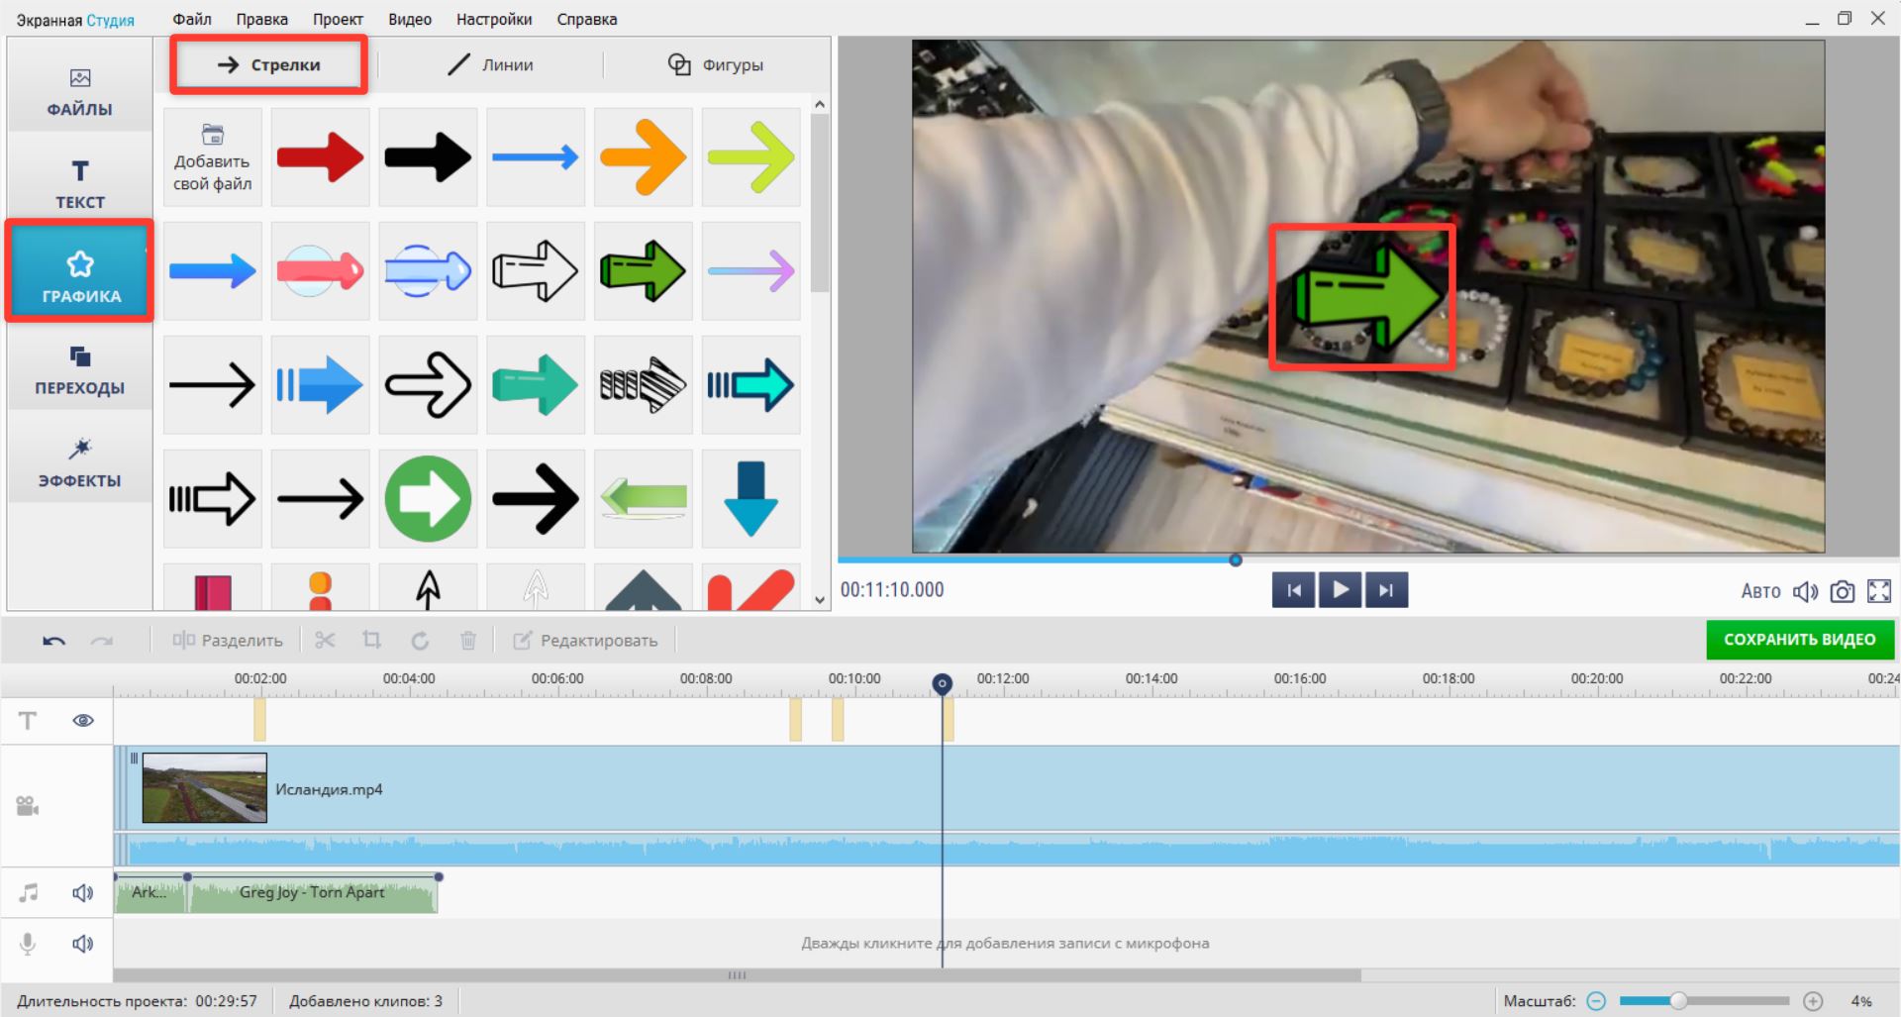
Task: Play the video preview
Action: tap(1340, 590)
